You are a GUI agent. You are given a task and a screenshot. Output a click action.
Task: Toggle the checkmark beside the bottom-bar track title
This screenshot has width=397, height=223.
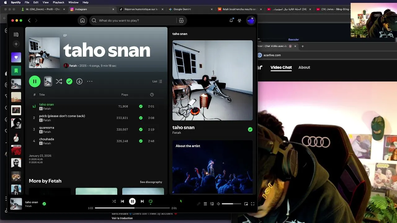point(44,204)
